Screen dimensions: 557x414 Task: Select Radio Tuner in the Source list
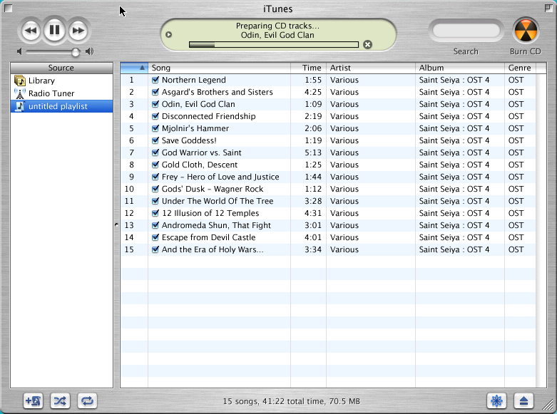pyautogui.click(x=62, y=93)
